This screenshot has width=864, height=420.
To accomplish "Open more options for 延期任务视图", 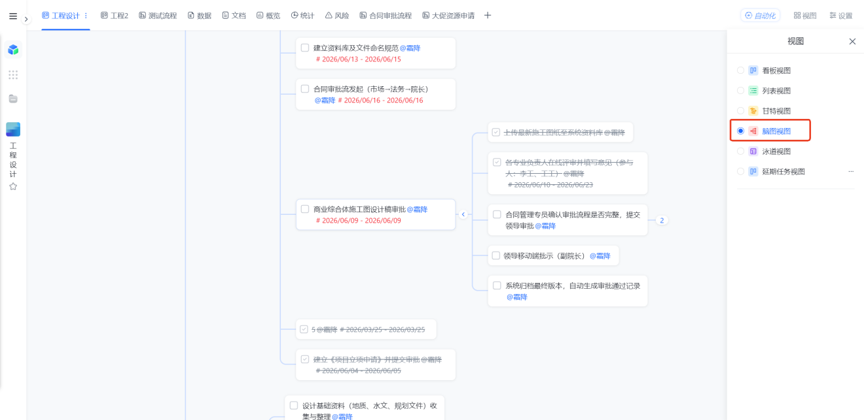I will 851,172.
